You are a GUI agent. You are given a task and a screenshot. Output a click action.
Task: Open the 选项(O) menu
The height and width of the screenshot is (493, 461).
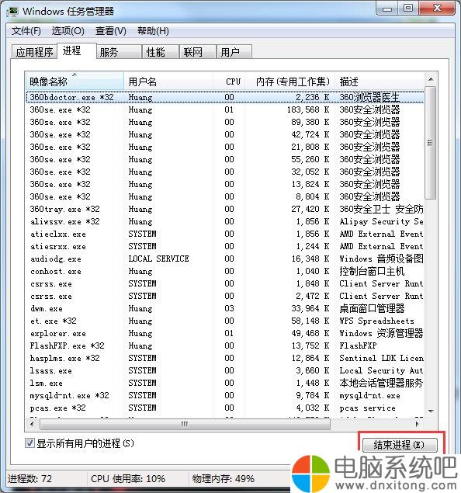[68, 31]
